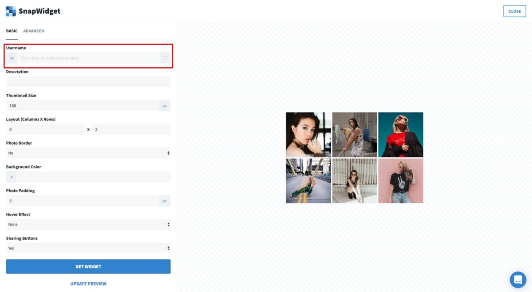Click the @ symbol beside Username

pos(12,58)
